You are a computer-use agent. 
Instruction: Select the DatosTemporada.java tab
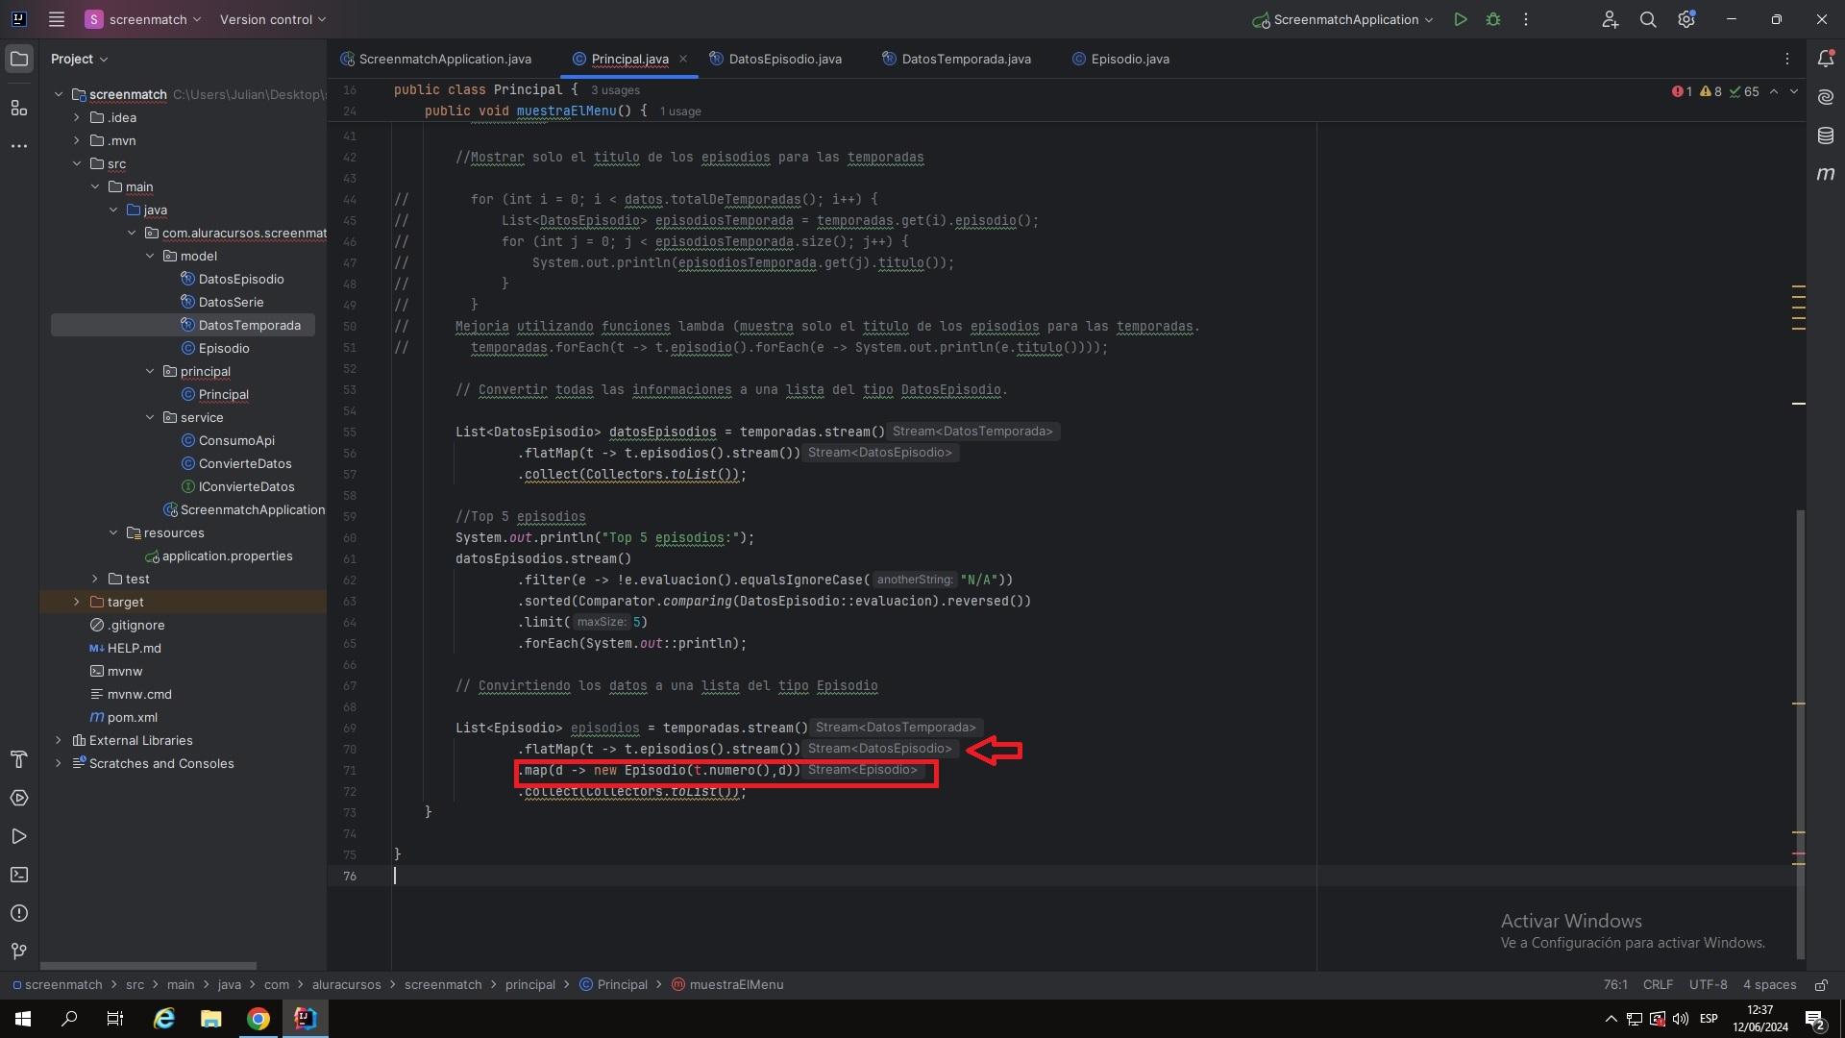[965, 60]
